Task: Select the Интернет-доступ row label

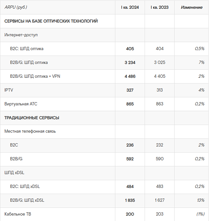Action: click(21, 35)
